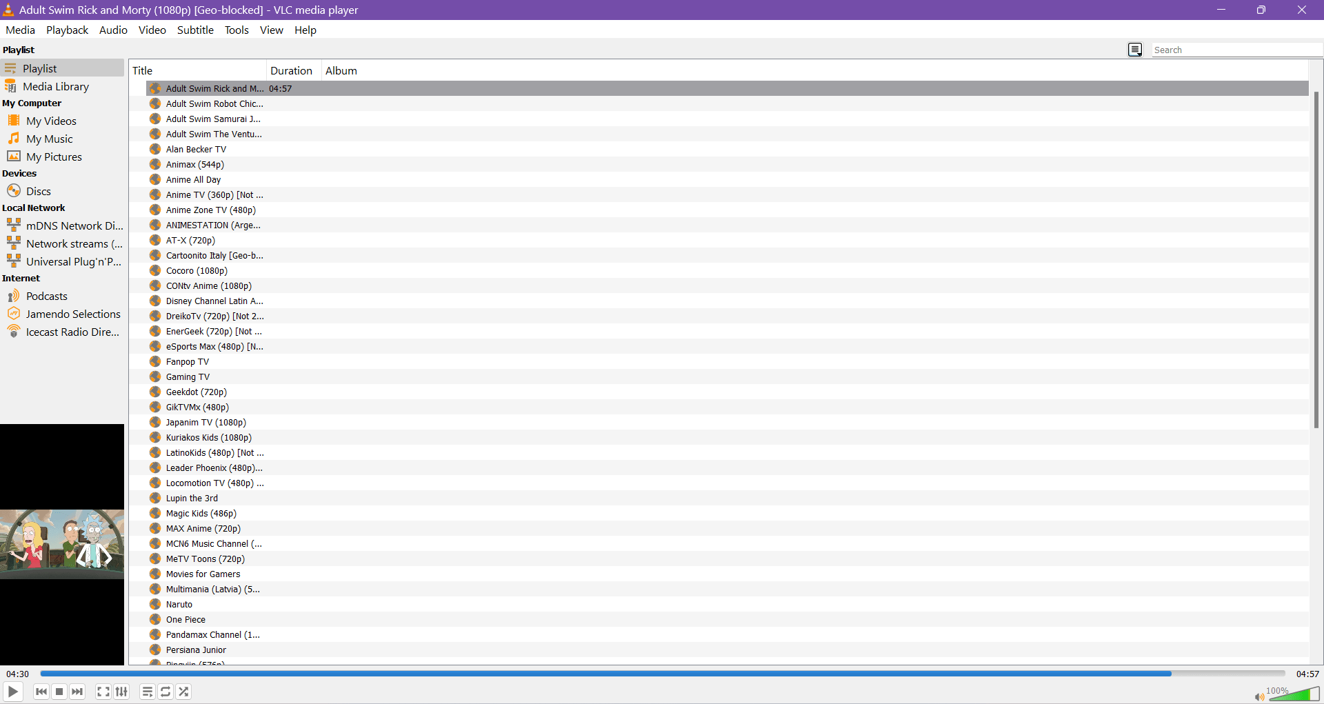The width and height of the screenshot is (1324, 704).
Task: Select Adult Swim Samurai Jack playlist item
Action: click(x=728, y=119)
